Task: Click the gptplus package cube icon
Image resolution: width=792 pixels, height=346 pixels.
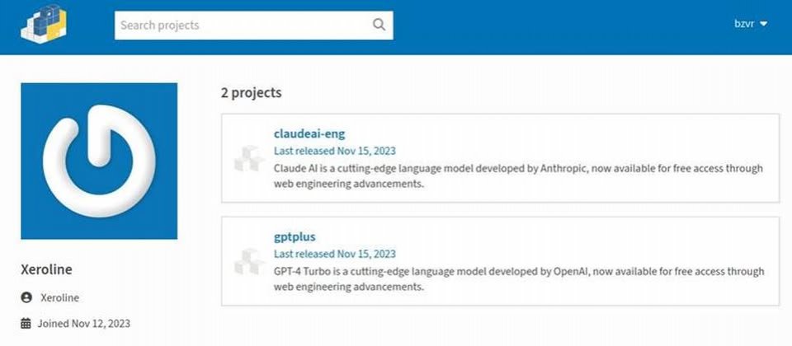Action: pos(249,261)
